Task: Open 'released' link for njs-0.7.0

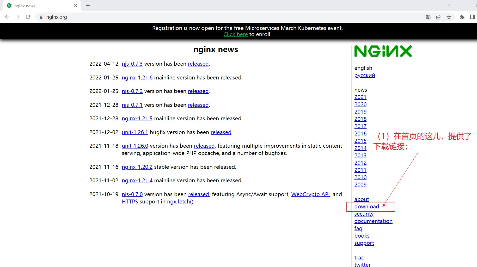Action: (x=198, y=194)
